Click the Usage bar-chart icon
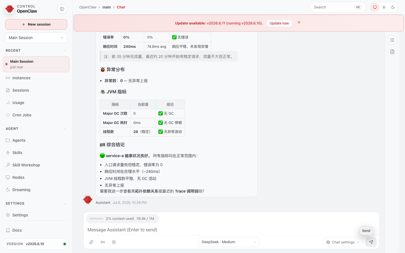 (x=8, y=103)
